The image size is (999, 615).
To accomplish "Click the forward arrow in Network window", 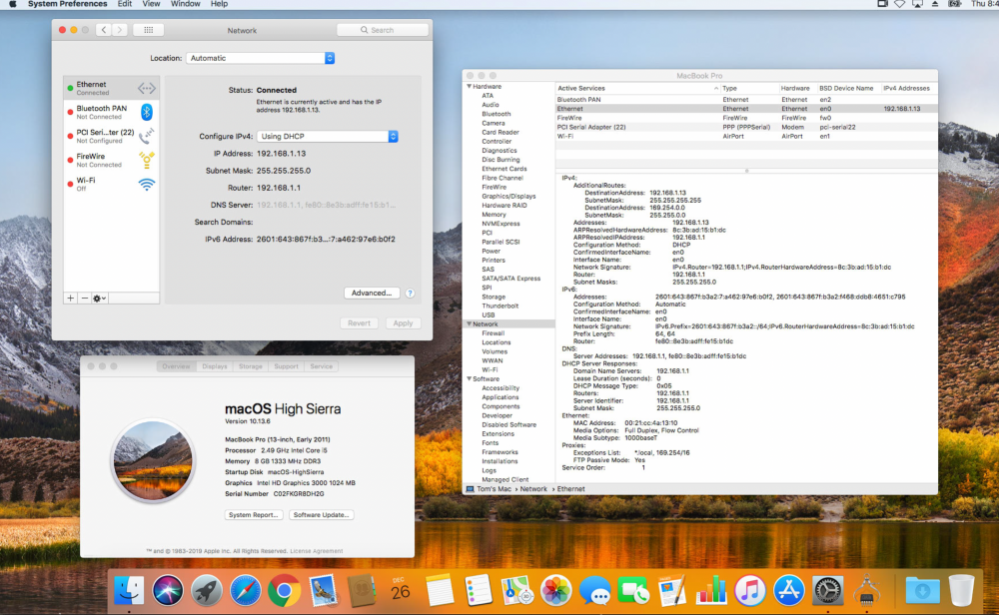I will pos(119,30).
